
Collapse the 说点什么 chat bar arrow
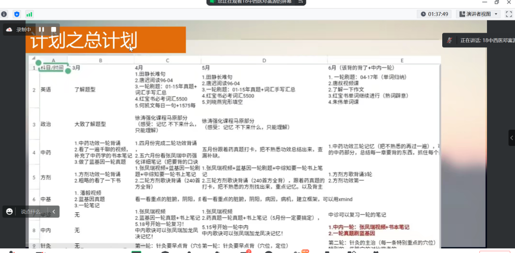tap(54, 211)
